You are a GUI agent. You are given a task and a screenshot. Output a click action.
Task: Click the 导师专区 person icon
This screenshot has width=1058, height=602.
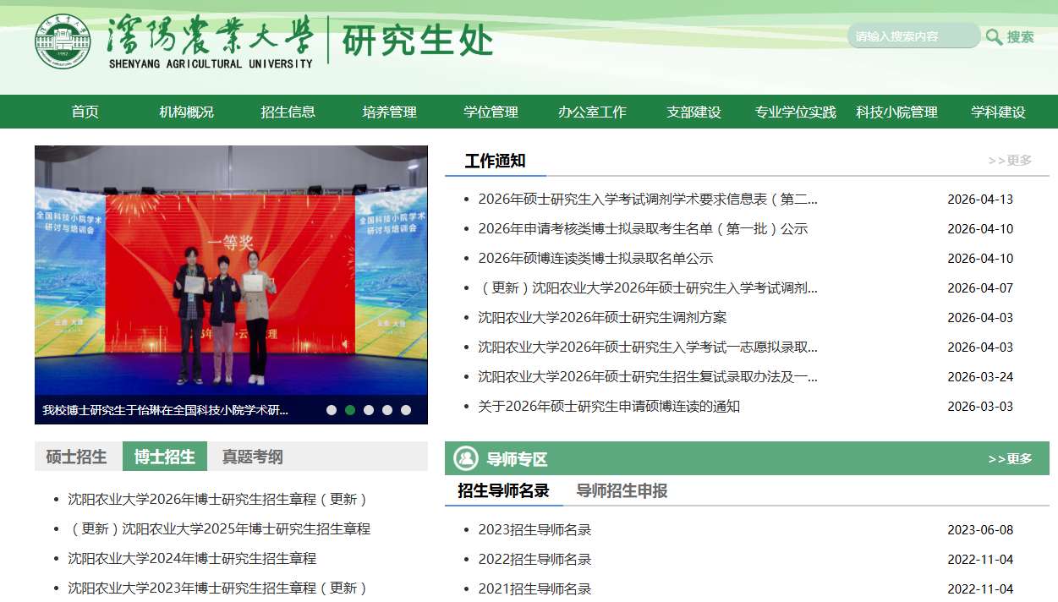(x=465, y=458)
